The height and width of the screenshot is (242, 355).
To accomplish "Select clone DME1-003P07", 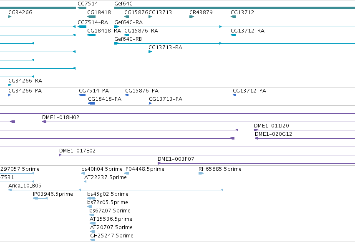I will point(176,159).
